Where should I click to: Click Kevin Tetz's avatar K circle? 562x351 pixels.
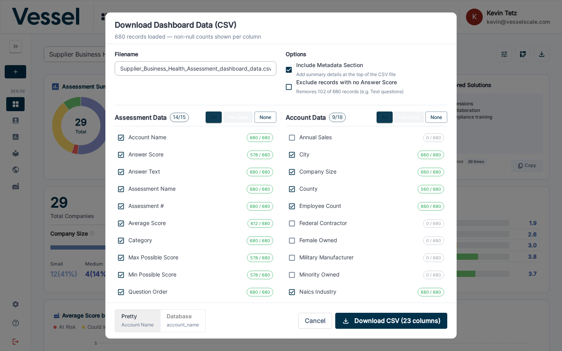click(474, 17)
